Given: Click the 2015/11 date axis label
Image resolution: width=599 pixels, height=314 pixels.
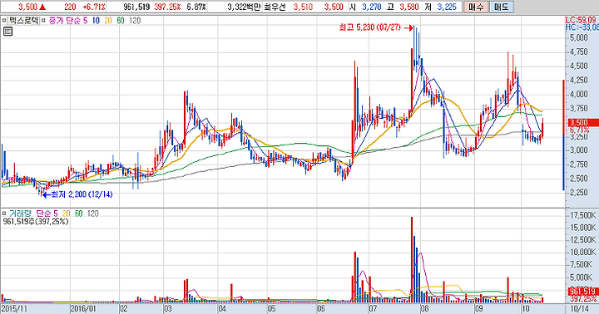Looking at the screenshot, I should 14,309.
